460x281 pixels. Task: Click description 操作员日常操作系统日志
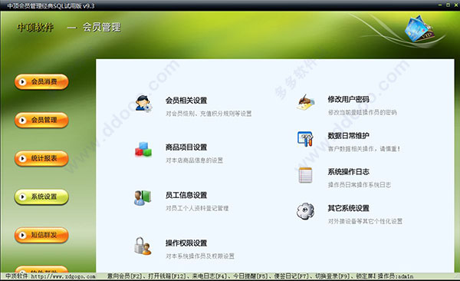coord(360,185)
